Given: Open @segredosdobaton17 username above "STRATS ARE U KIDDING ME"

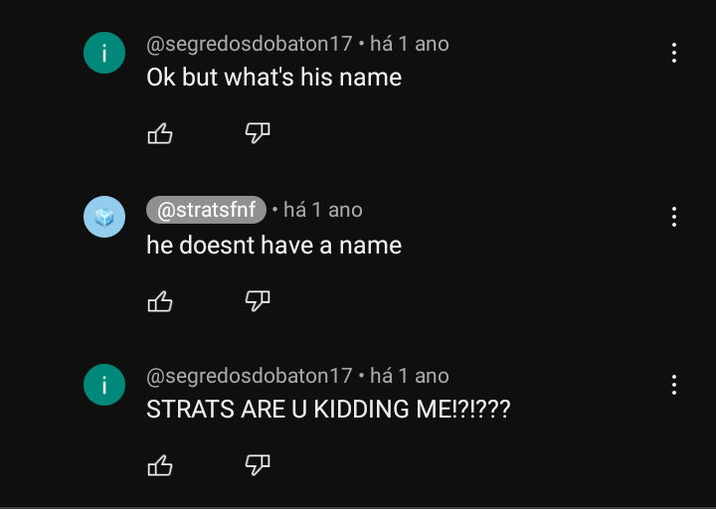Looking at the screenshot, I should [x=250, y=376].
